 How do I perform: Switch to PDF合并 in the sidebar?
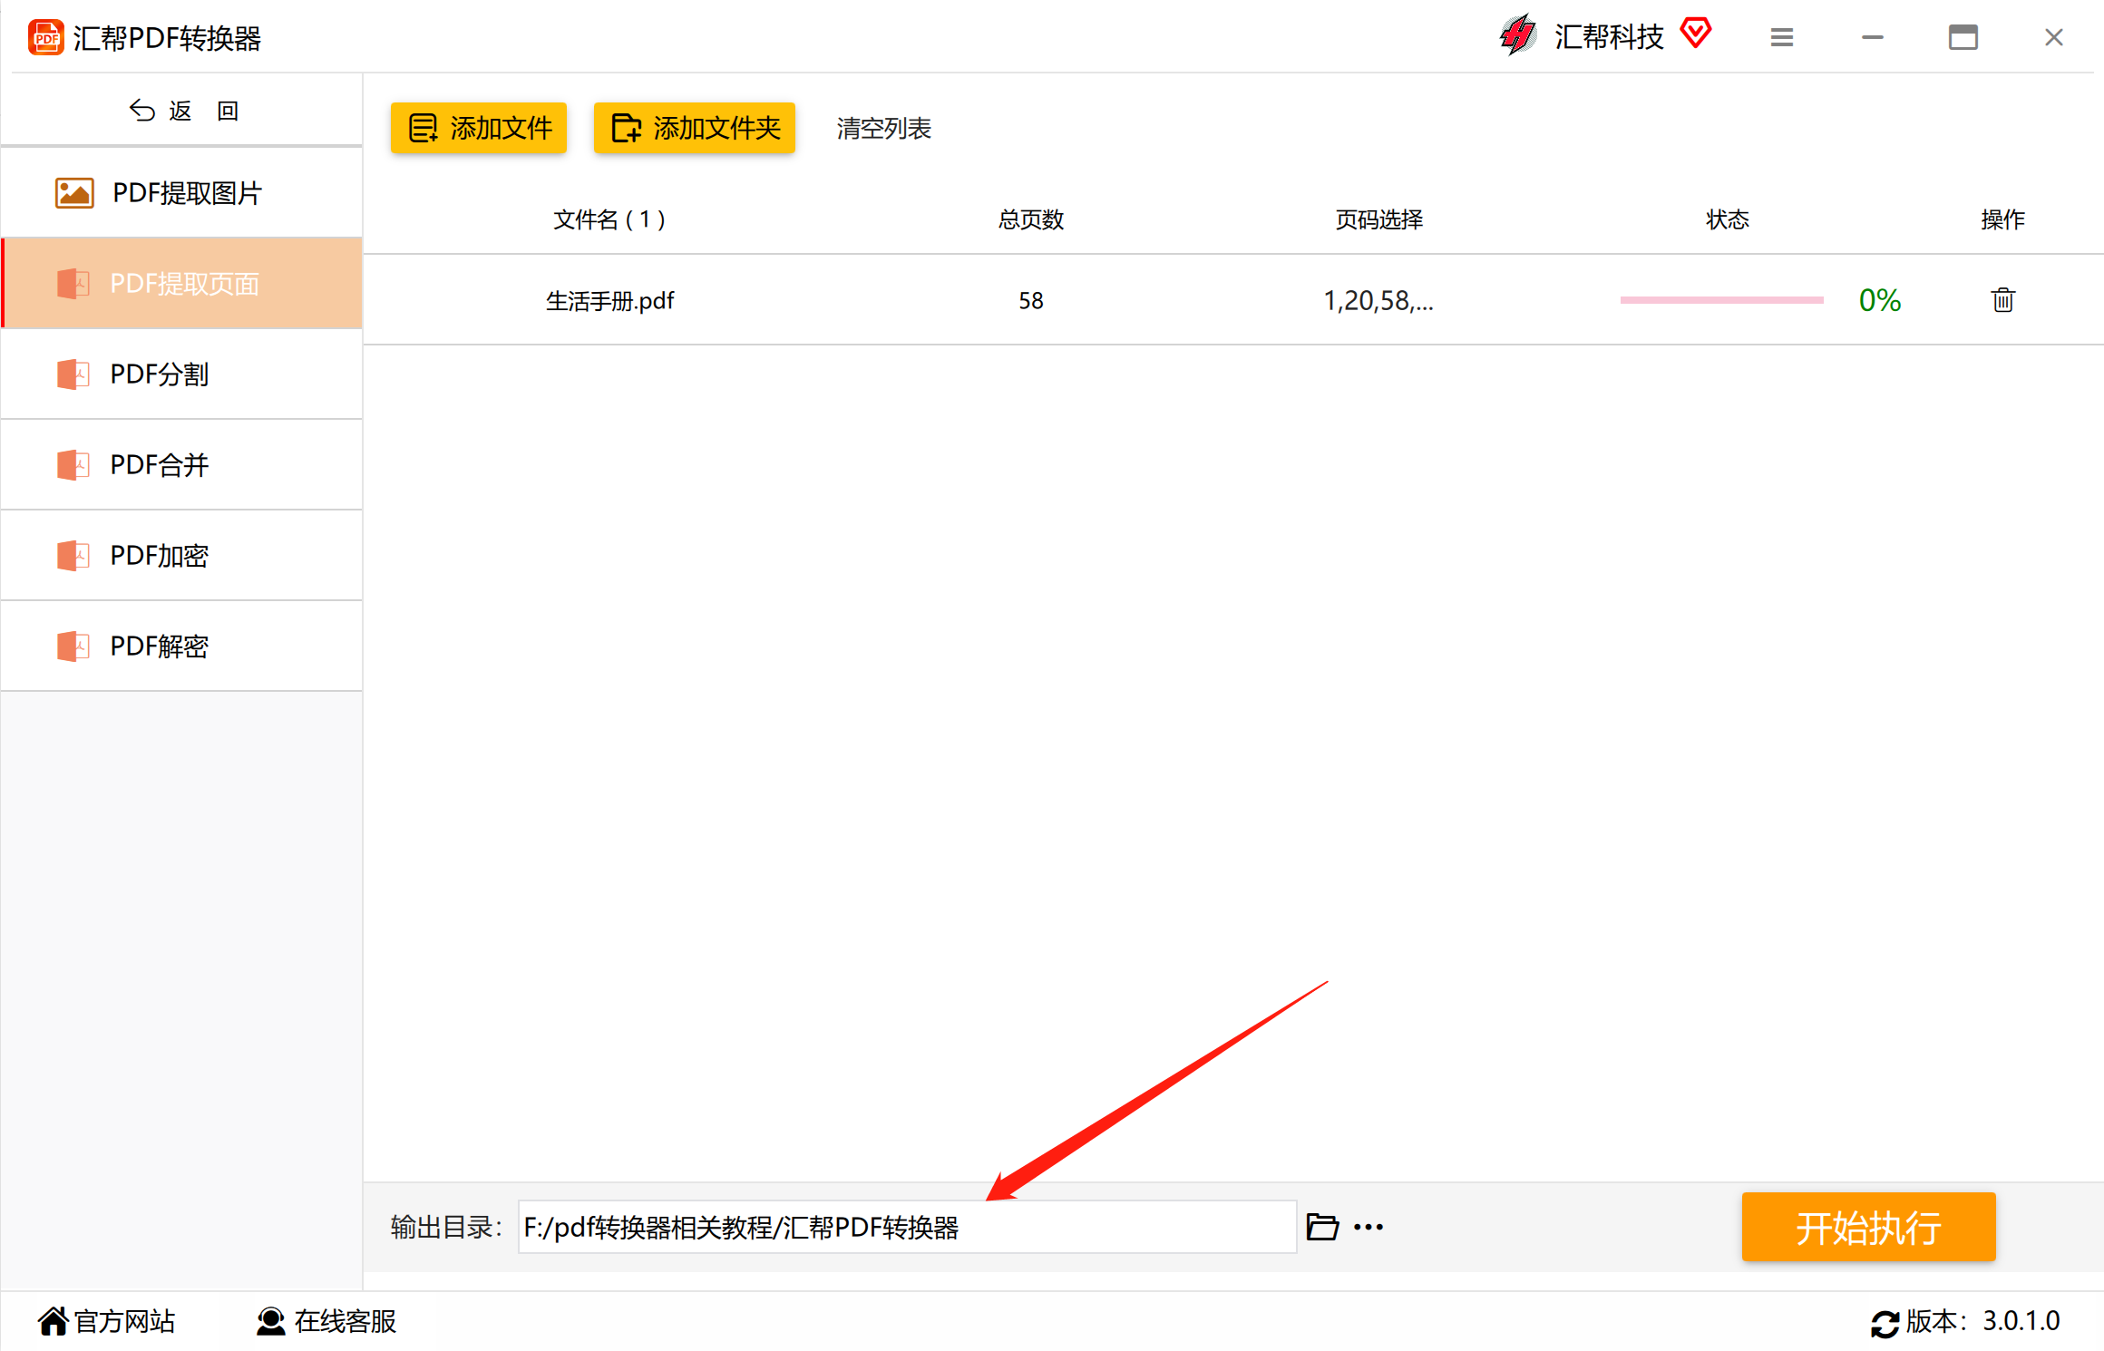182,464
